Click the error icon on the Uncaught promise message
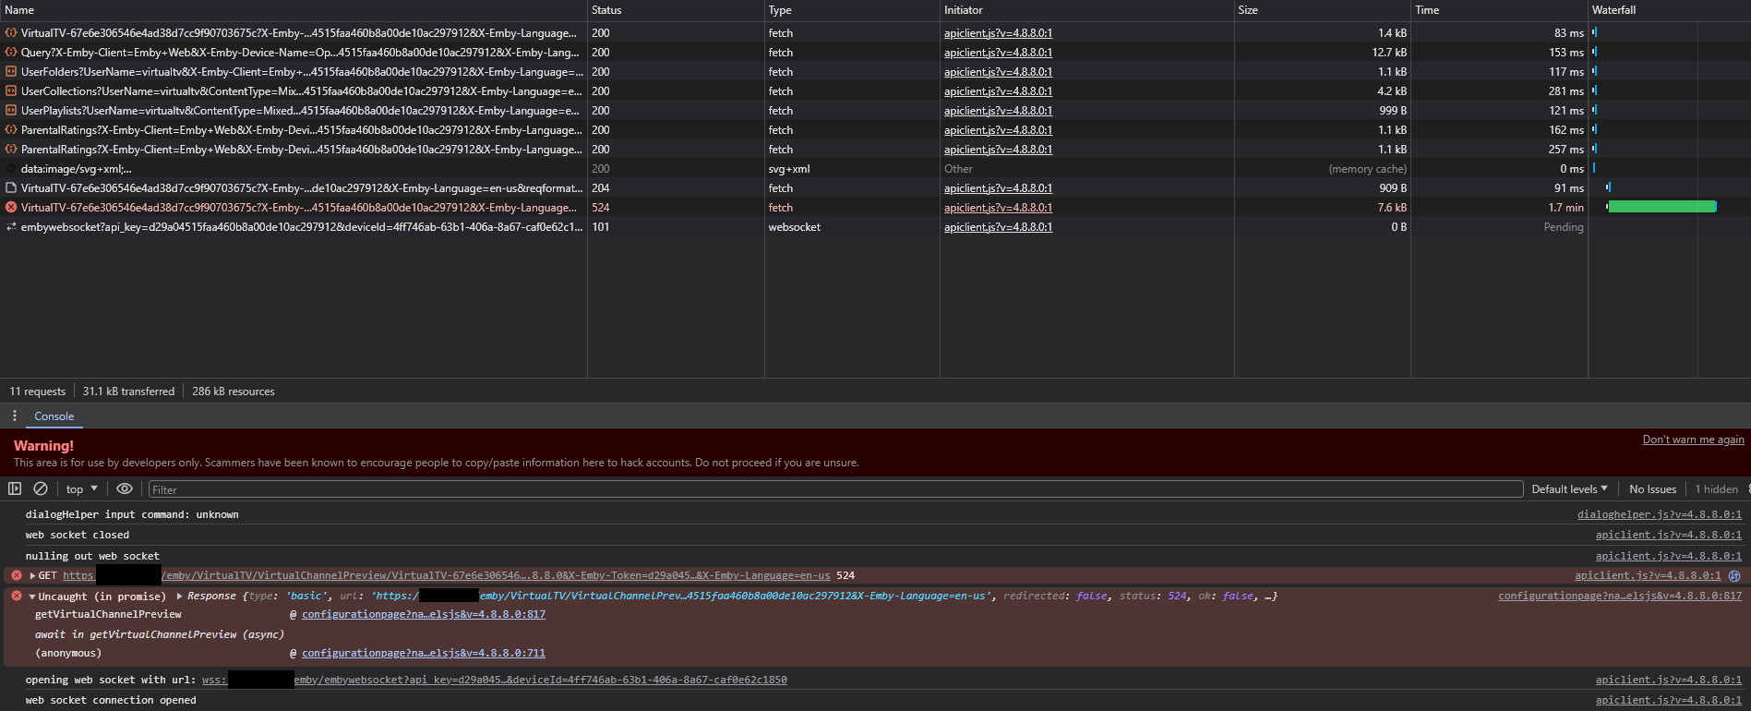The width and height of the screenshot is (1751, 711). 17,597
